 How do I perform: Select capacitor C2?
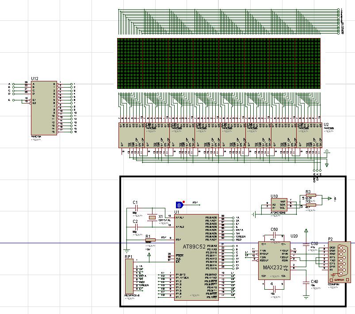pyautogui.click(x=136, y=227)
